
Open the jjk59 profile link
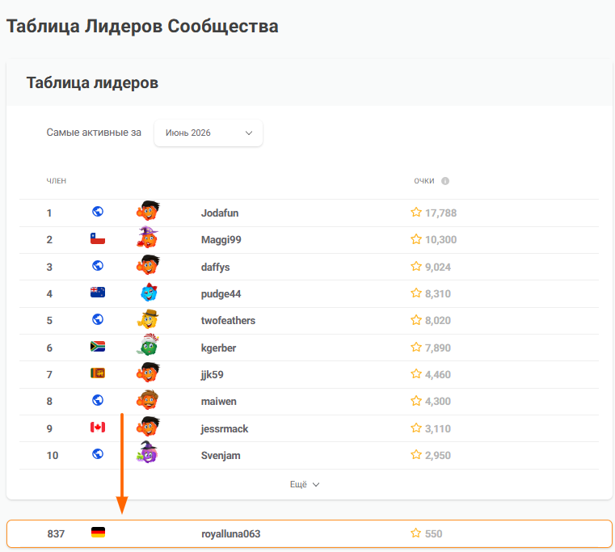213,375
